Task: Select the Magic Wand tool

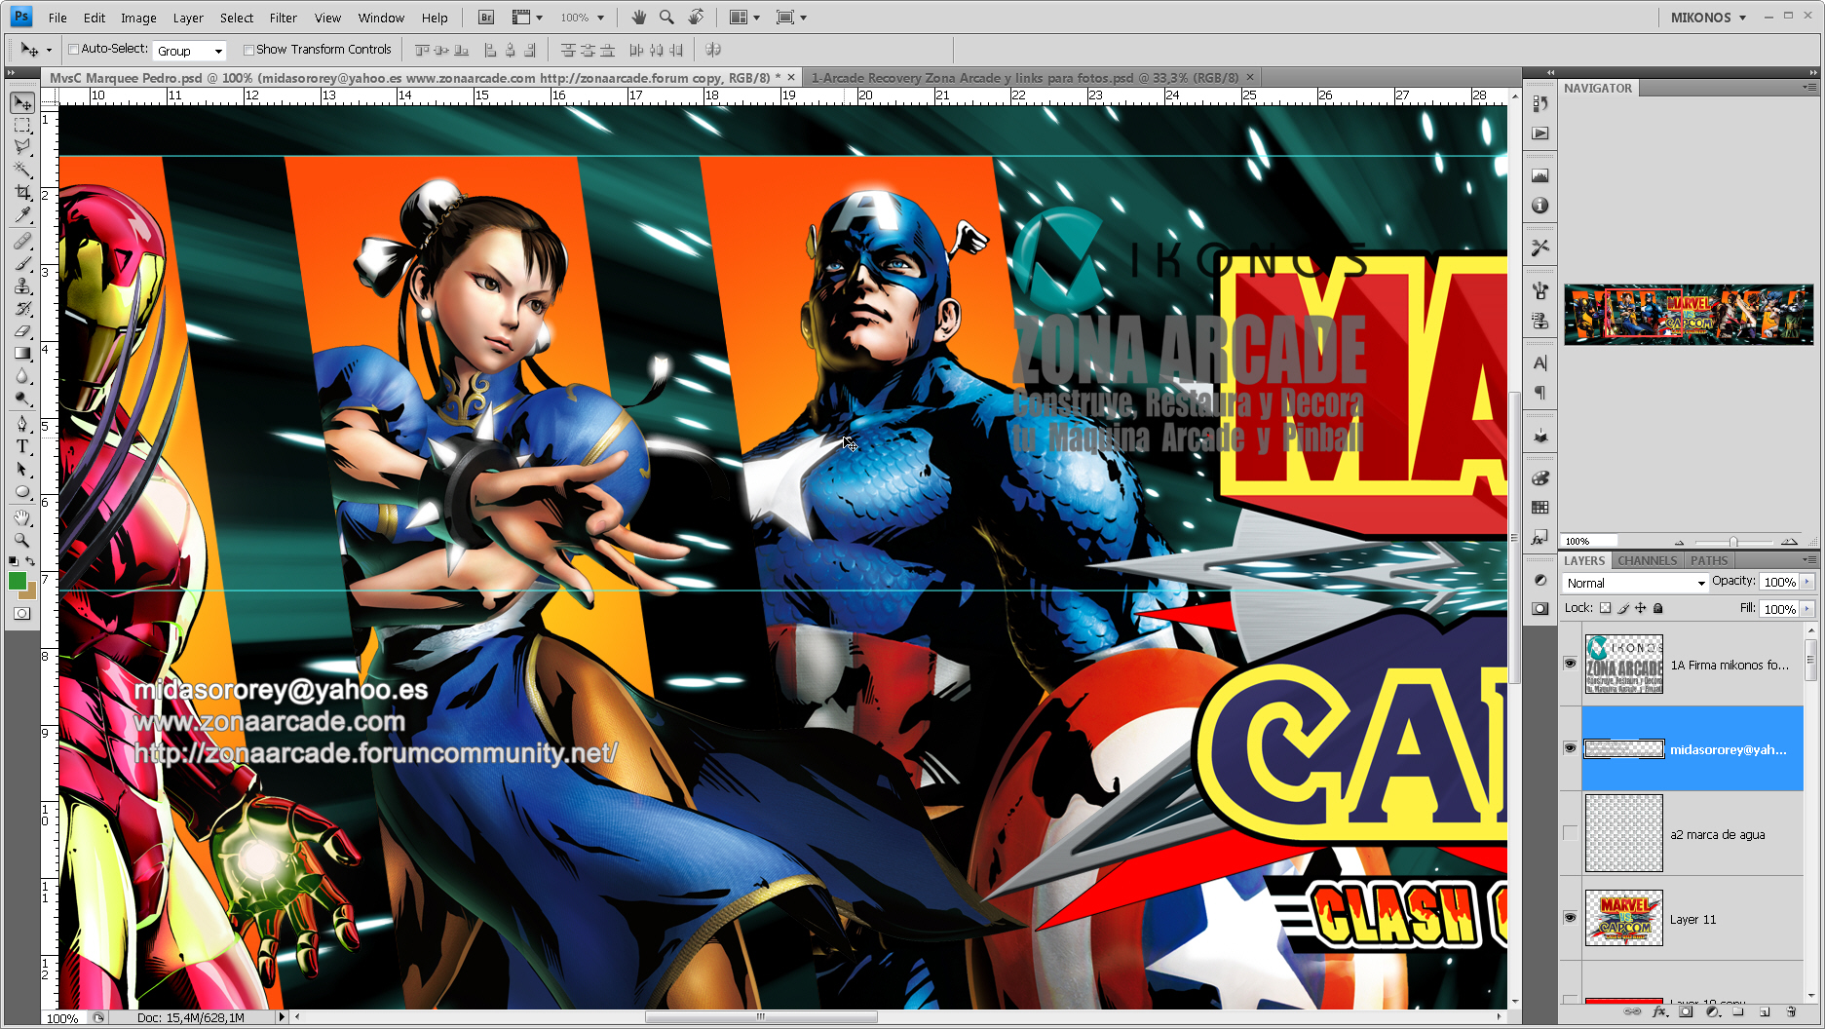Action: point(22,170)
